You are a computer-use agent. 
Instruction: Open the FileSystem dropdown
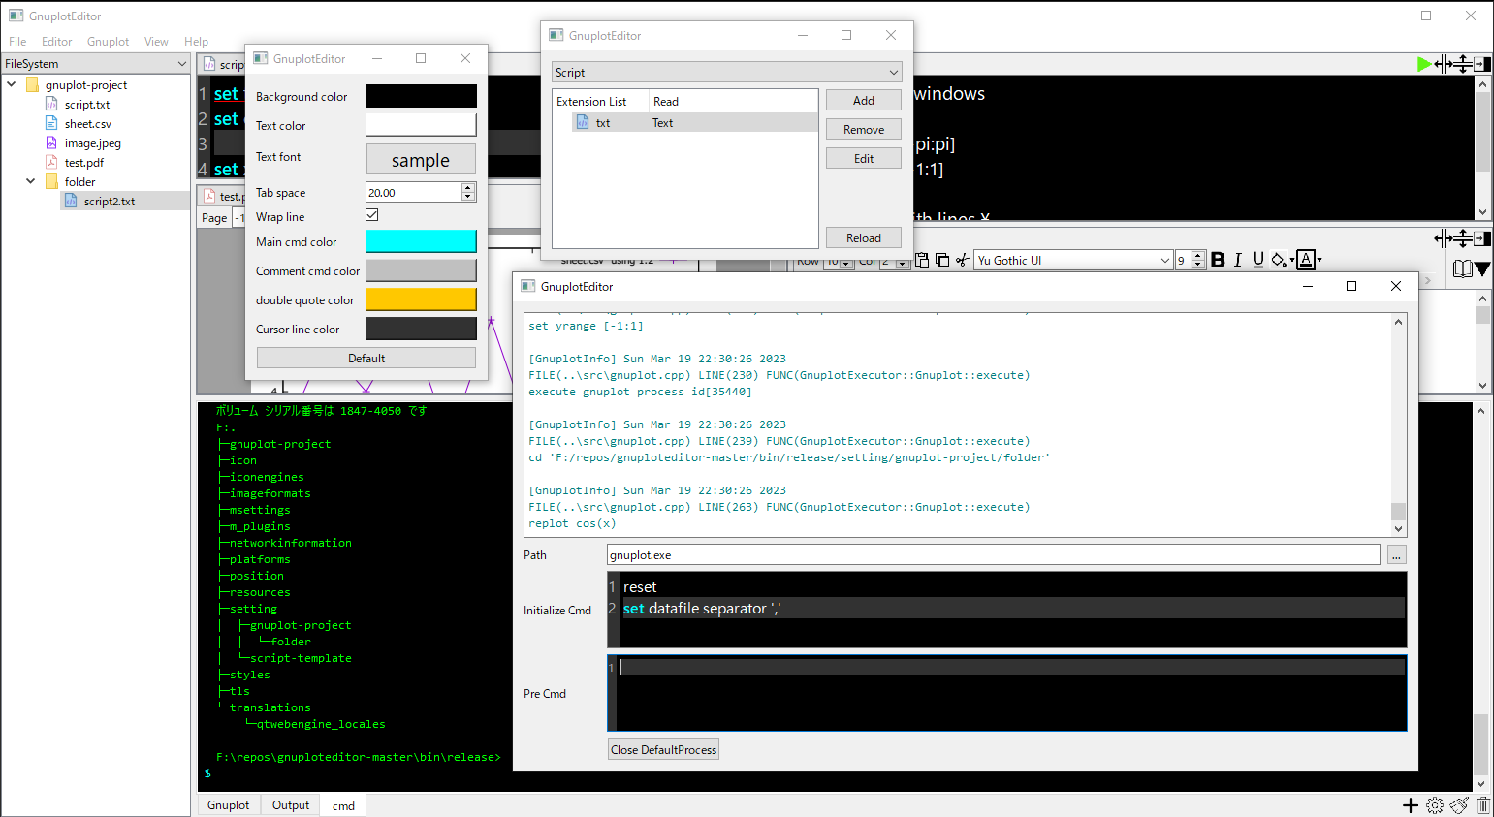(x=96, y=64)
